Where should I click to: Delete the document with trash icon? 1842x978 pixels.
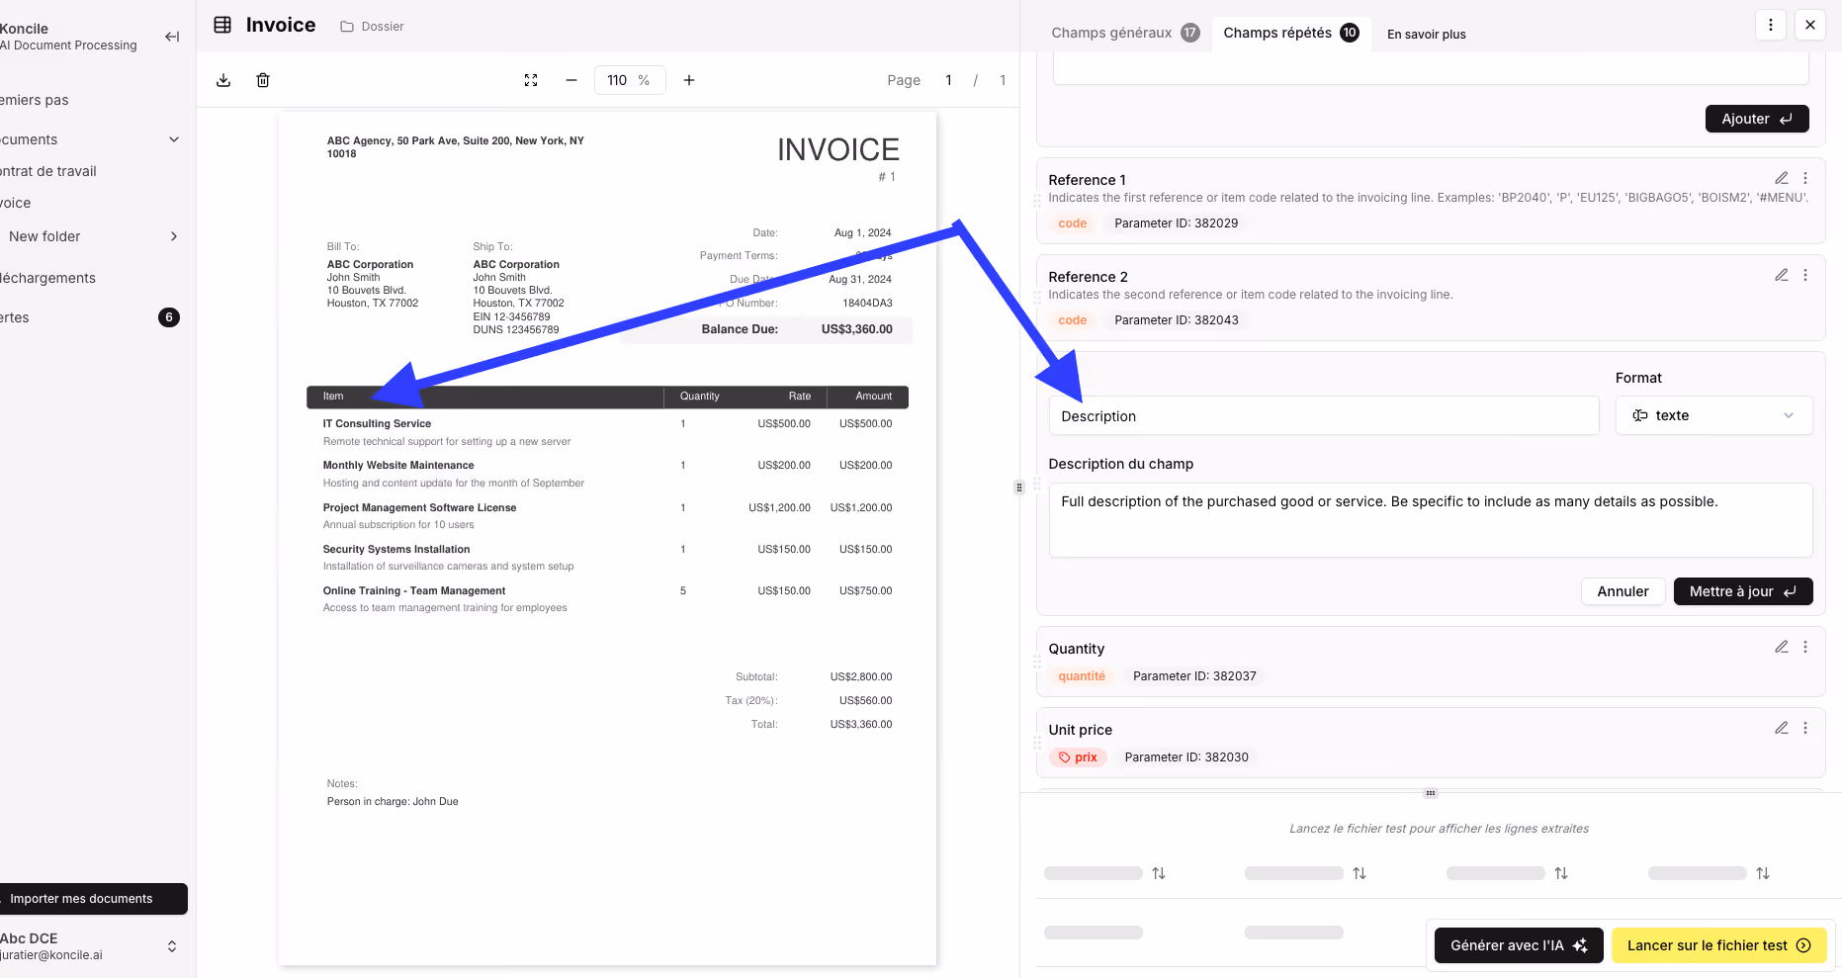coord(263,80)
